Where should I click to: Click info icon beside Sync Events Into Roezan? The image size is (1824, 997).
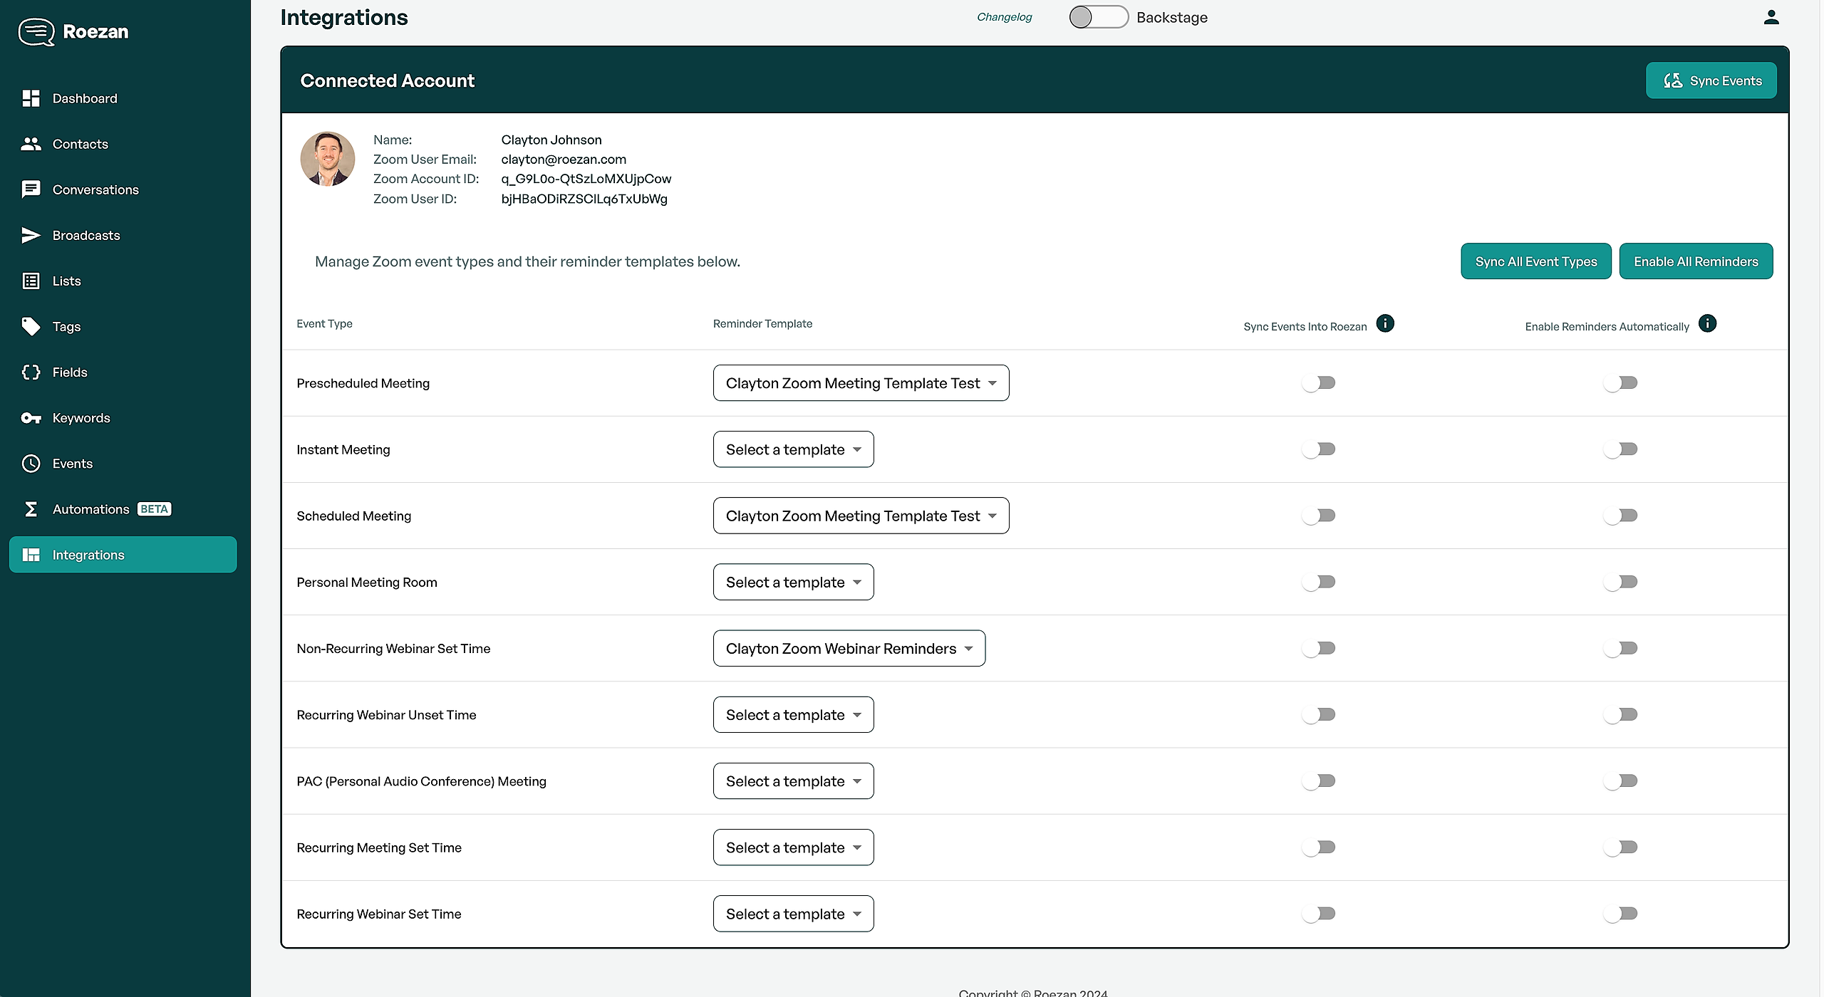click(1384, 324)
